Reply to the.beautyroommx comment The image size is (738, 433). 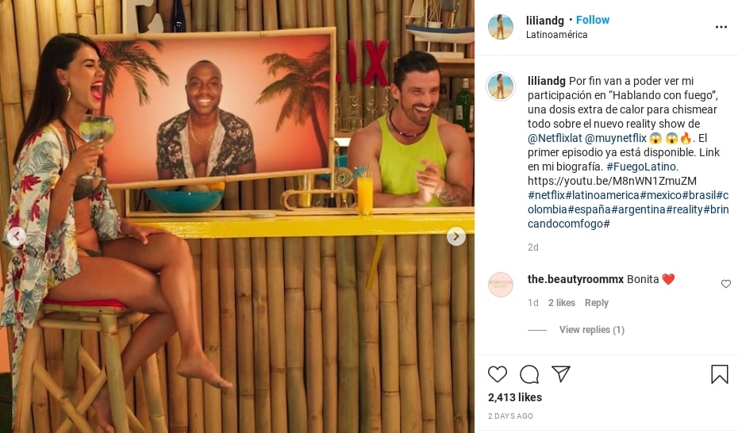tap(596, 303)
